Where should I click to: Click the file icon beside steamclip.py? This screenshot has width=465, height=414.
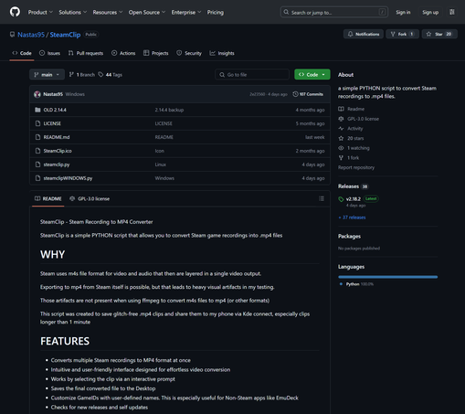37,165
